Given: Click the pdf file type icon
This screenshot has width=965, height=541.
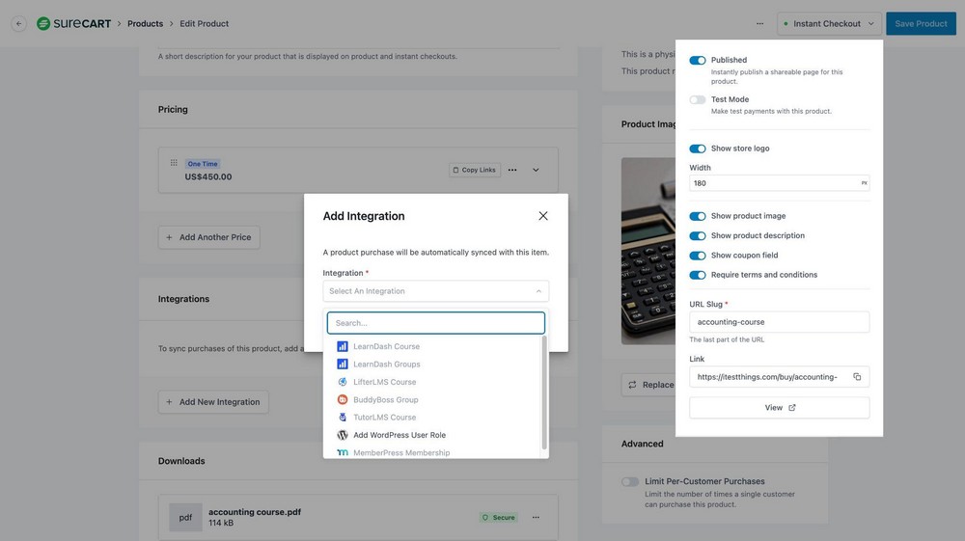Looking at the screenshot, I should coord(185,518).
